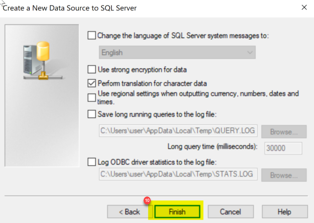Select the Long query time milliseconds field
The width and height of the screenshot is (314, 223).
283,148
